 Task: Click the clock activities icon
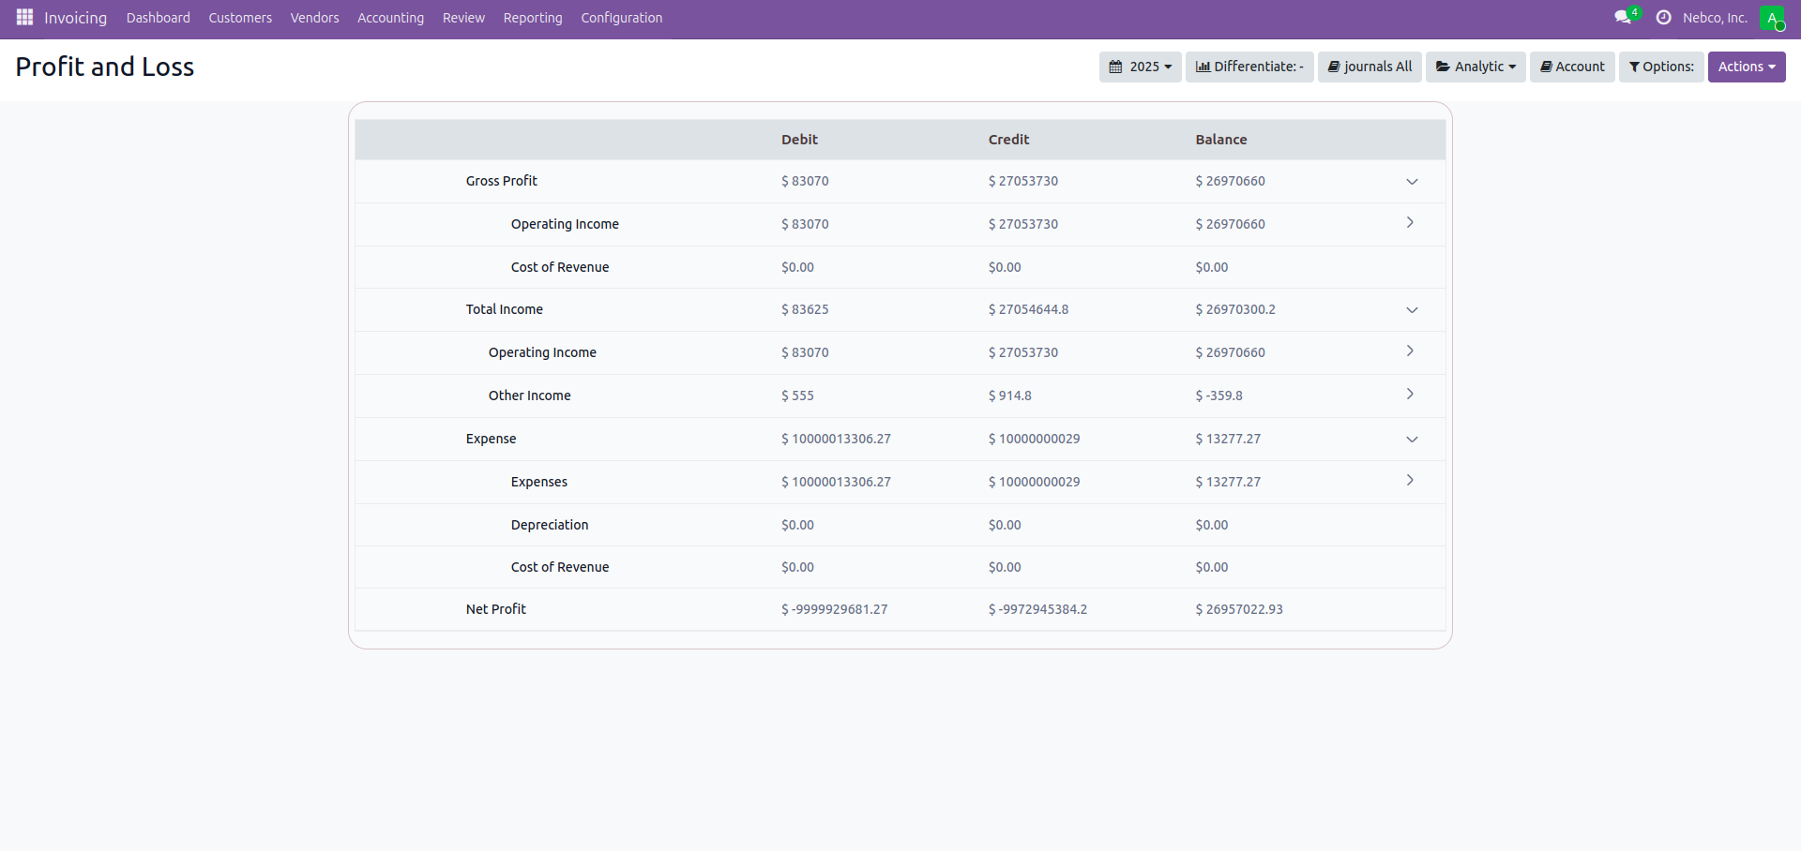pyautogui.click(x=1664, y=18)
